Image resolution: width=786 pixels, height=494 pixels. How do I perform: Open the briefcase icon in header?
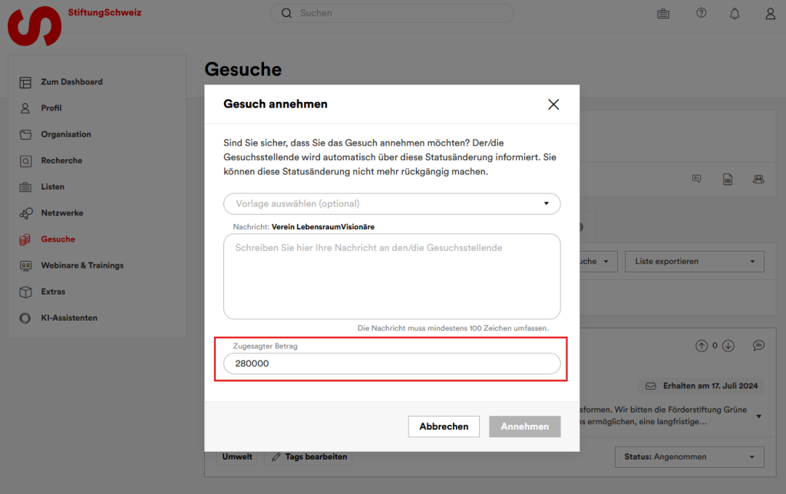(x=663, y=14)
